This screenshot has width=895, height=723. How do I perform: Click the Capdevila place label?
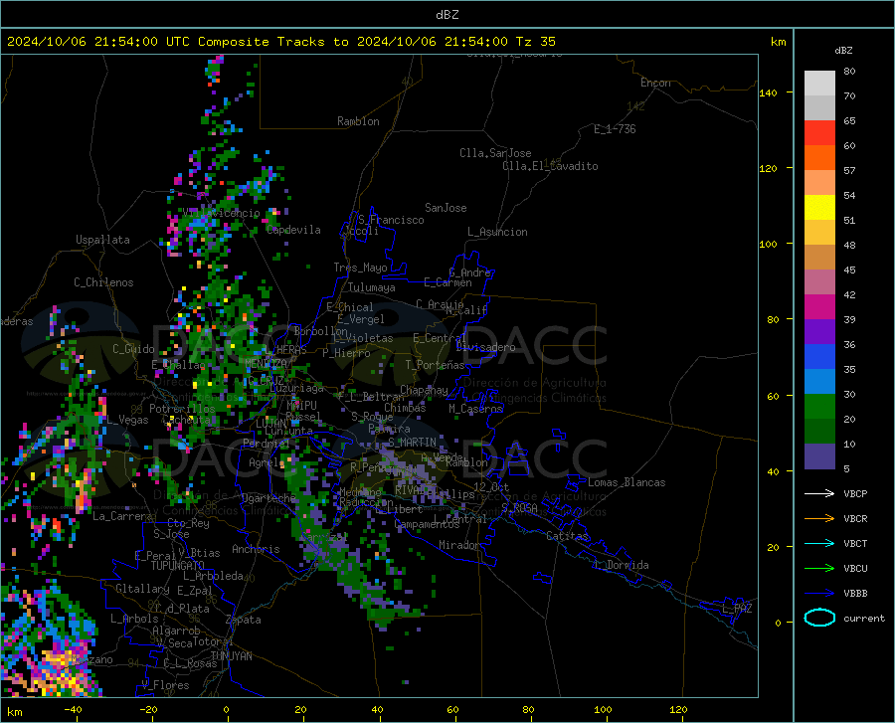[293, 230]
